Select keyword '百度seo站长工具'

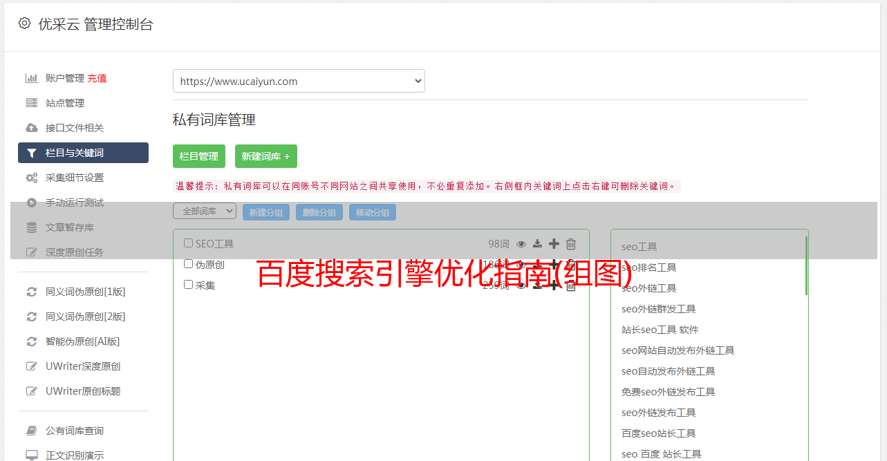point(659,433)
